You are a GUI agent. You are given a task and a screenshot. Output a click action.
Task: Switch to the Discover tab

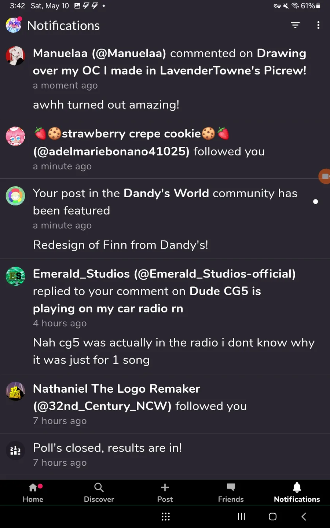click(x=99, y=492)
